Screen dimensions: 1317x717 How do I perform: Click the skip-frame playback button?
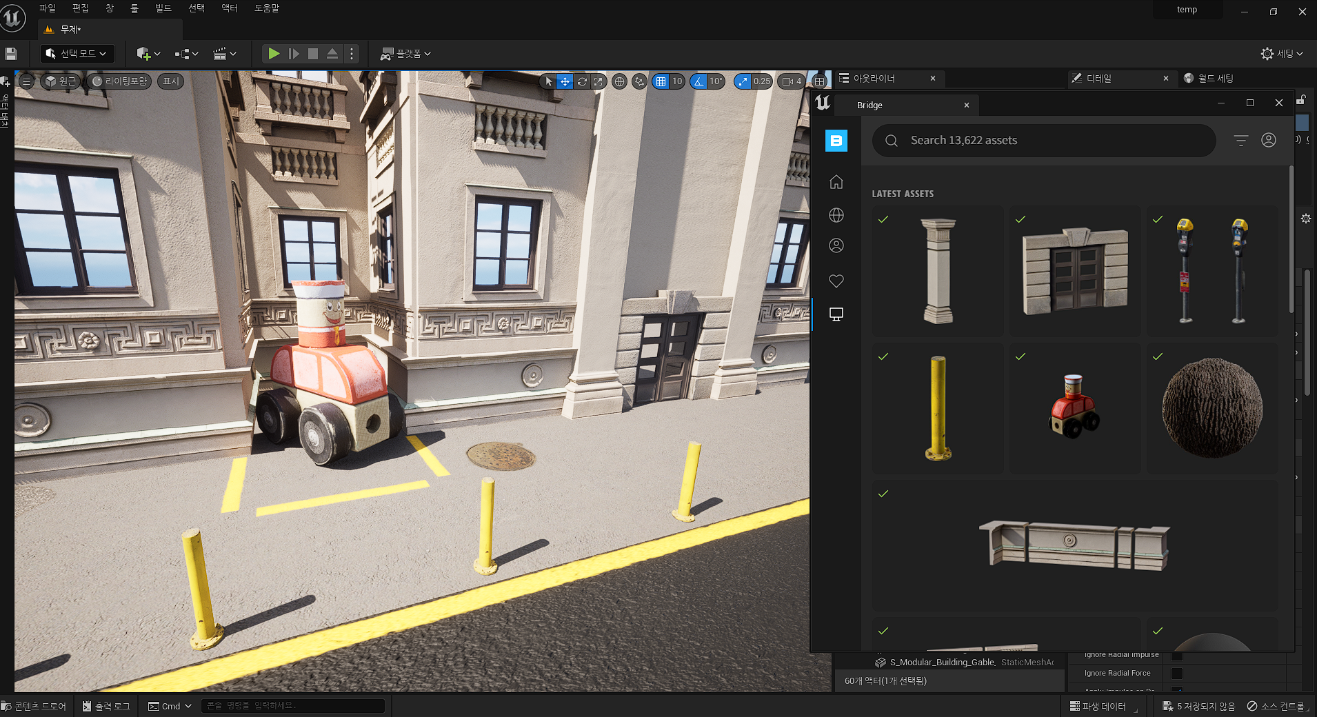(294, 54)
